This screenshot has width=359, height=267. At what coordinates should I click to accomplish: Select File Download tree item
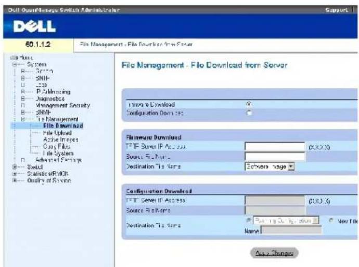[x=63, y=126]
